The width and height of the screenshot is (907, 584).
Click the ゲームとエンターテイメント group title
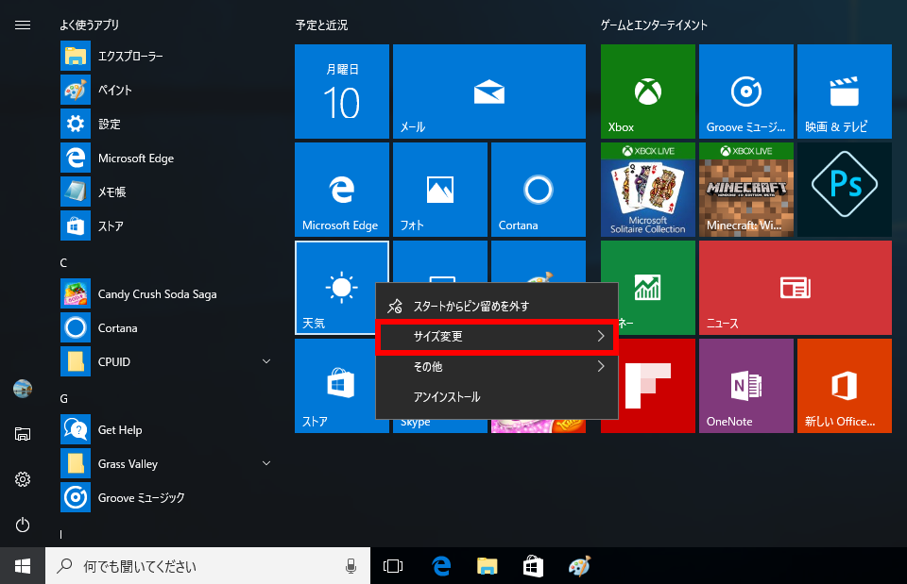(x=654, y=25)
